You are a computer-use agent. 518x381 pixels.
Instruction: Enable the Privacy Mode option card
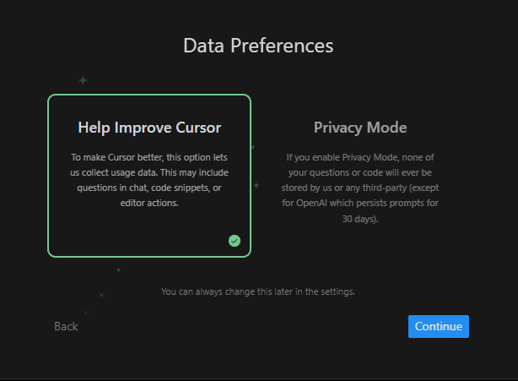point(360,175)
